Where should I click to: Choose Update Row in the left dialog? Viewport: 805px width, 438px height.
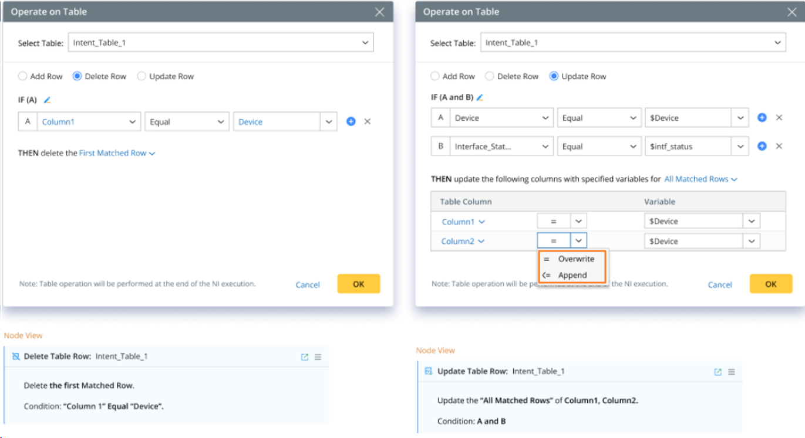pyautogui.click(x=142, y=76)
